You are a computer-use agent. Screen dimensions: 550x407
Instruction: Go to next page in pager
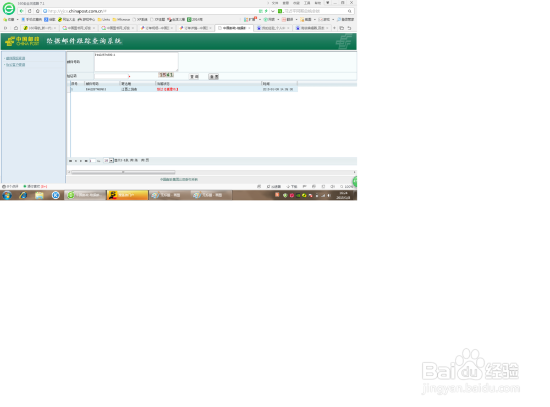coord(81,161)
